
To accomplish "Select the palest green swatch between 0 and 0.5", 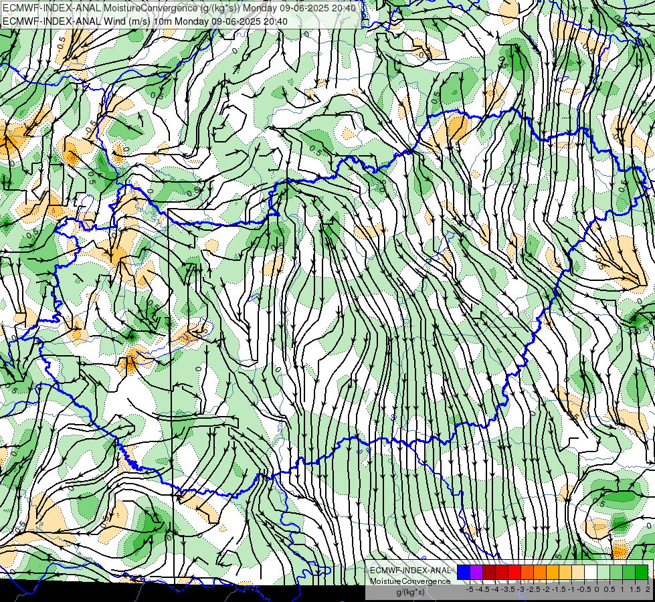I will 603,572.
